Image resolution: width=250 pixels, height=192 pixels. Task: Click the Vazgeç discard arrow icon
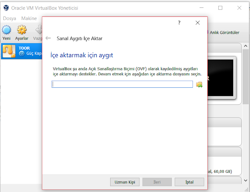coord(39,30)
